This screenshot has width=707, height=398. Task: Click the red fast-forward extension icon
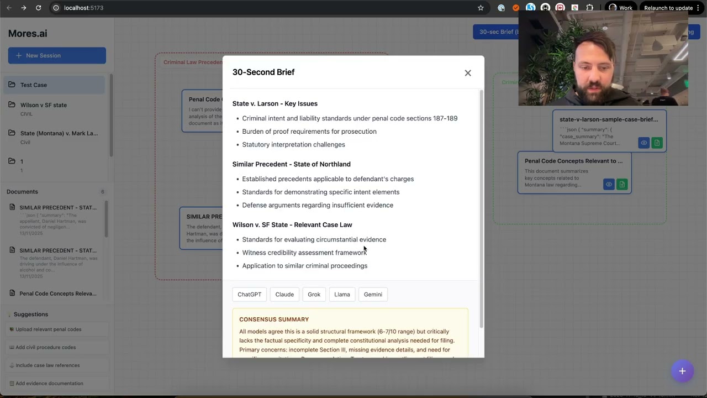560,8
